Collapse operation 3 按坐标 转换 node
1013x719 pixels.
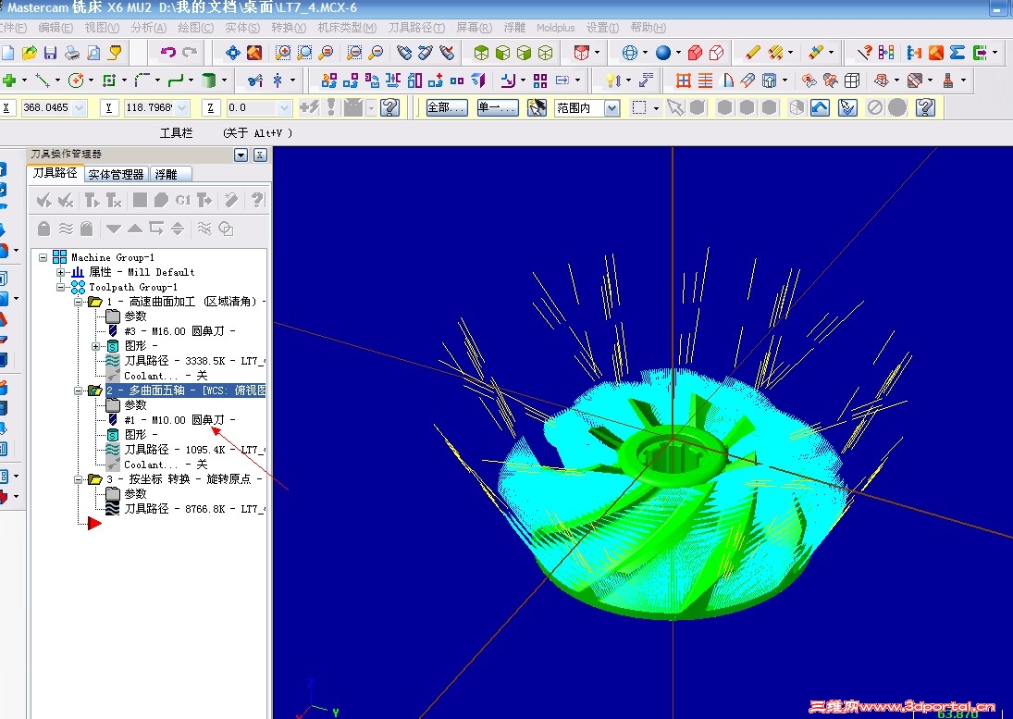pyautogui.click(x=78, y=479)
